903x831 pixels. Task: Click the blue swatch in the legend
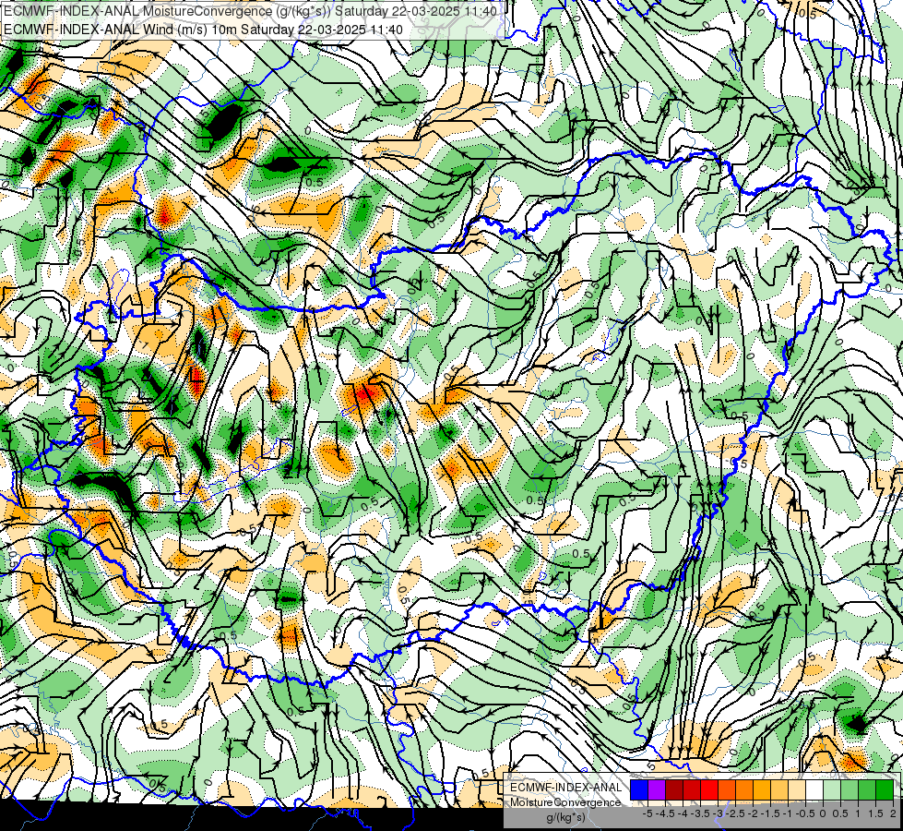(x=639, y=789)
